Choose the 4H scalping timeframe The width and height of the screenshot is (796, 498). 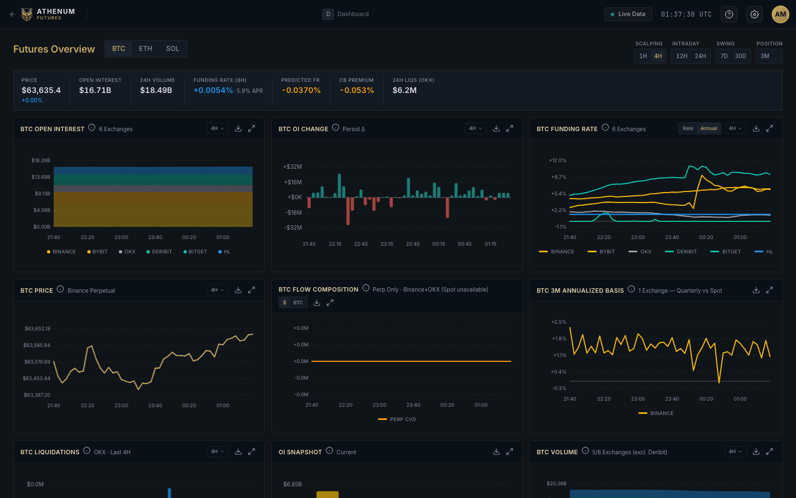pos(658,56)
